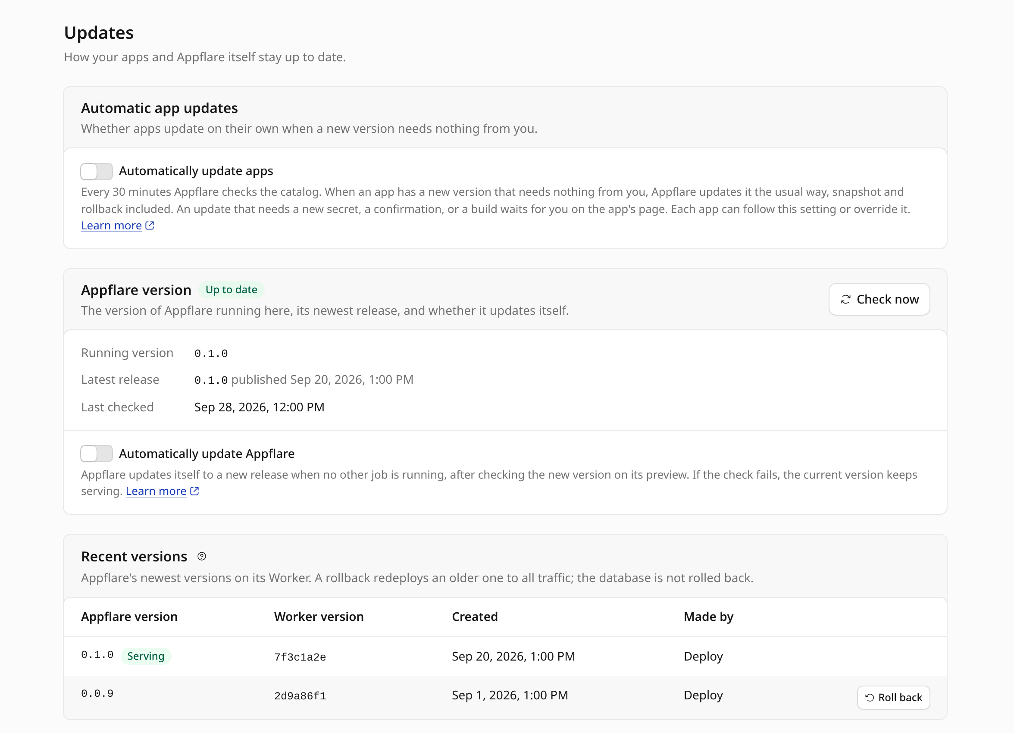The image size is (1014, 733).
Task: Open the Recent versions help icon
Action: (x=202, y=556)
